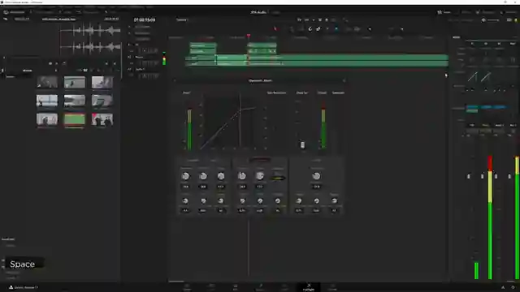Open the first dynamics graph in the Mixer
520x292 pixels.
(472, 78)
